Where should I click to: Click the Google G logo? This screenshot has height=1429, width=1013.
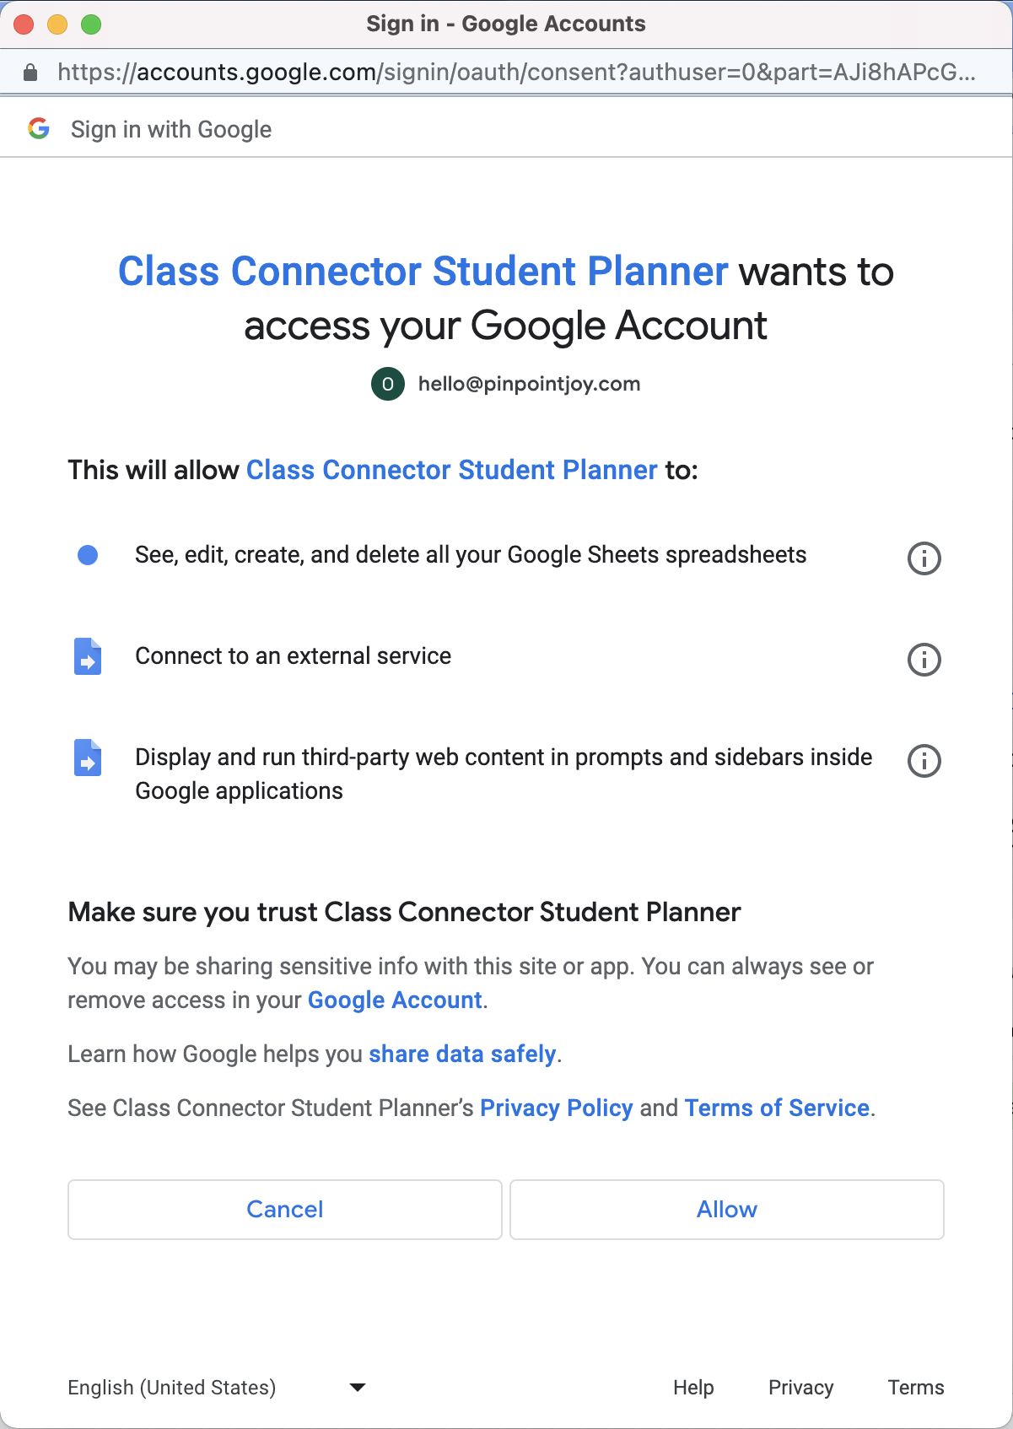(39, 128)
